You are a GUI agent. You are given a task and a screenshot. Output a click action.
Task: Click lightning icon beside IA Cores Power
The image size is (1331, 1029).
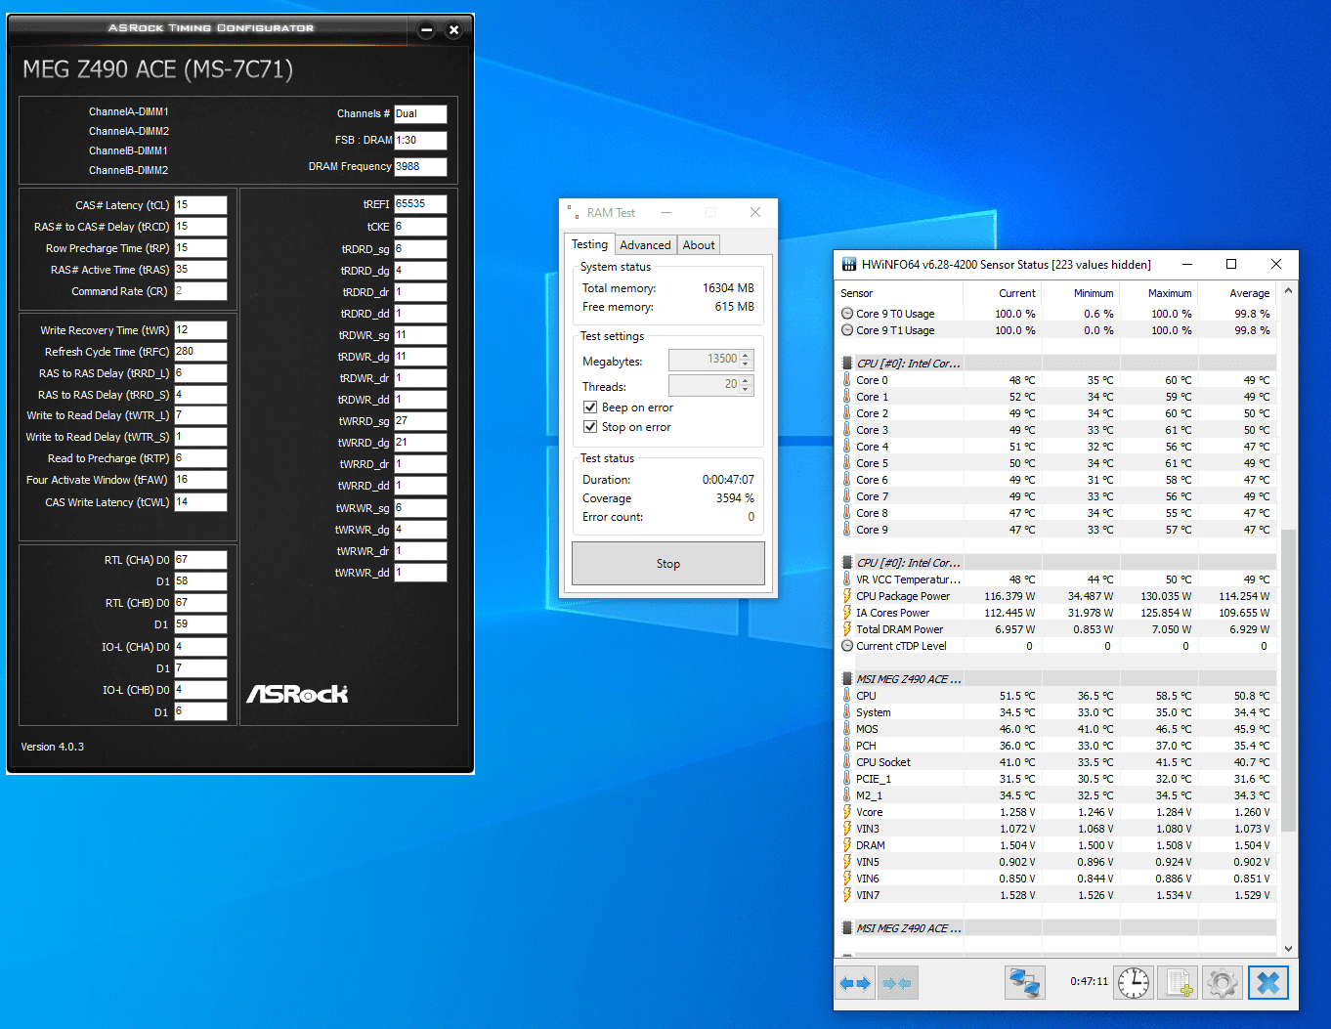[x=847, y=613]
